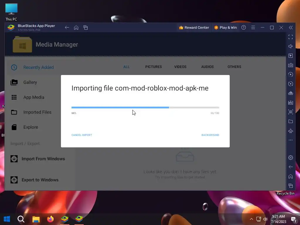Viewport: 300px width, 225px height.
Task: Click the BlueStacks back arrow in title bar
Action: 67,28
